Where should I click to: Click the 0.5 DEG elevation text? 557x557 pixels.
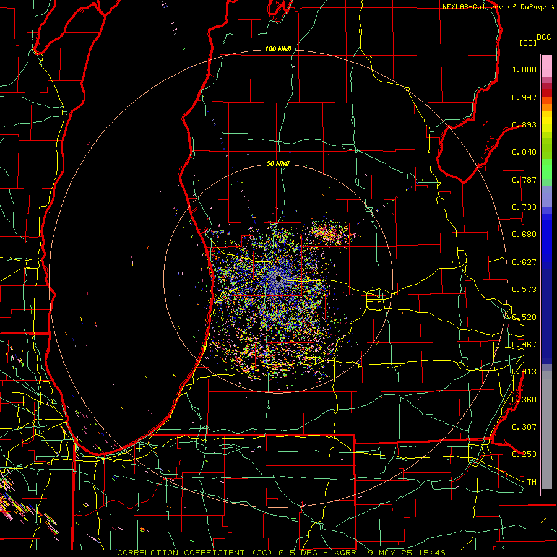(x=298, y=553)
